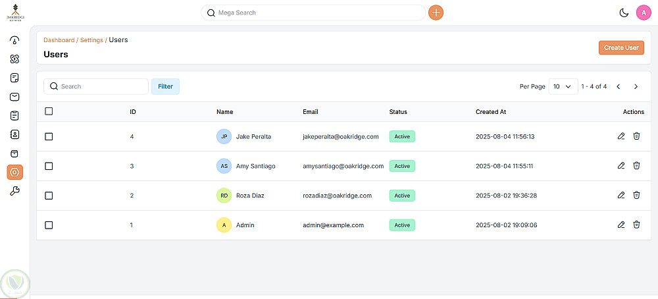Click edit pencil for Jake Peralta
The width and height of the screenshot is (658, 299).
coord(621,136)
